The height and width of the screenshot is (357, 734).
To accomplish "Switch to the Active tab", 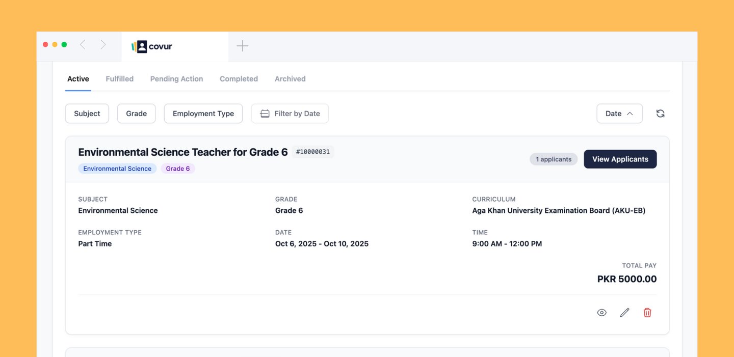I will [78, 79].
